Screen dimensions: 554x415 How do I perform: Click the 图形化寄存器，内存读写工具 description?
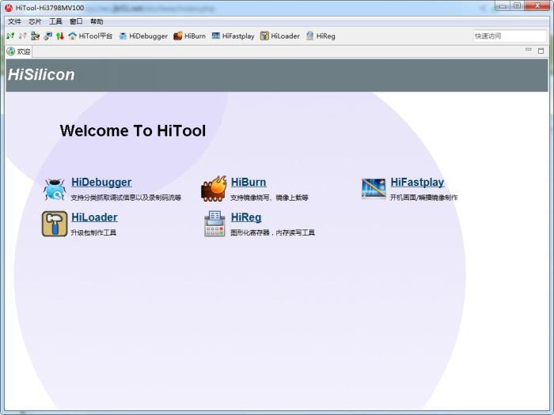pyautogui.click(x=272, y=232)
